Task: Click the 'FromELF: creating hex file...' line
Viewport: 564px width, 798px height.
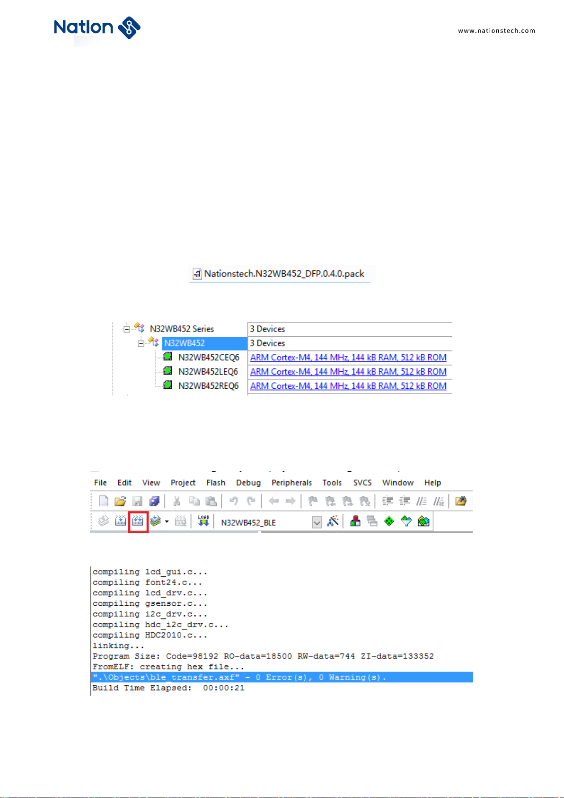Action: [168, 667]
